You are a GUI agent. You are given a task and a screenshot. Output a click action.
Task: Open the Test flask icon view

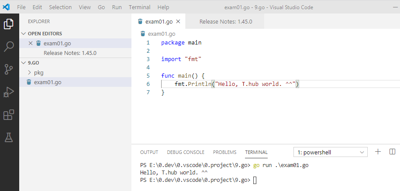coord(9,137)
